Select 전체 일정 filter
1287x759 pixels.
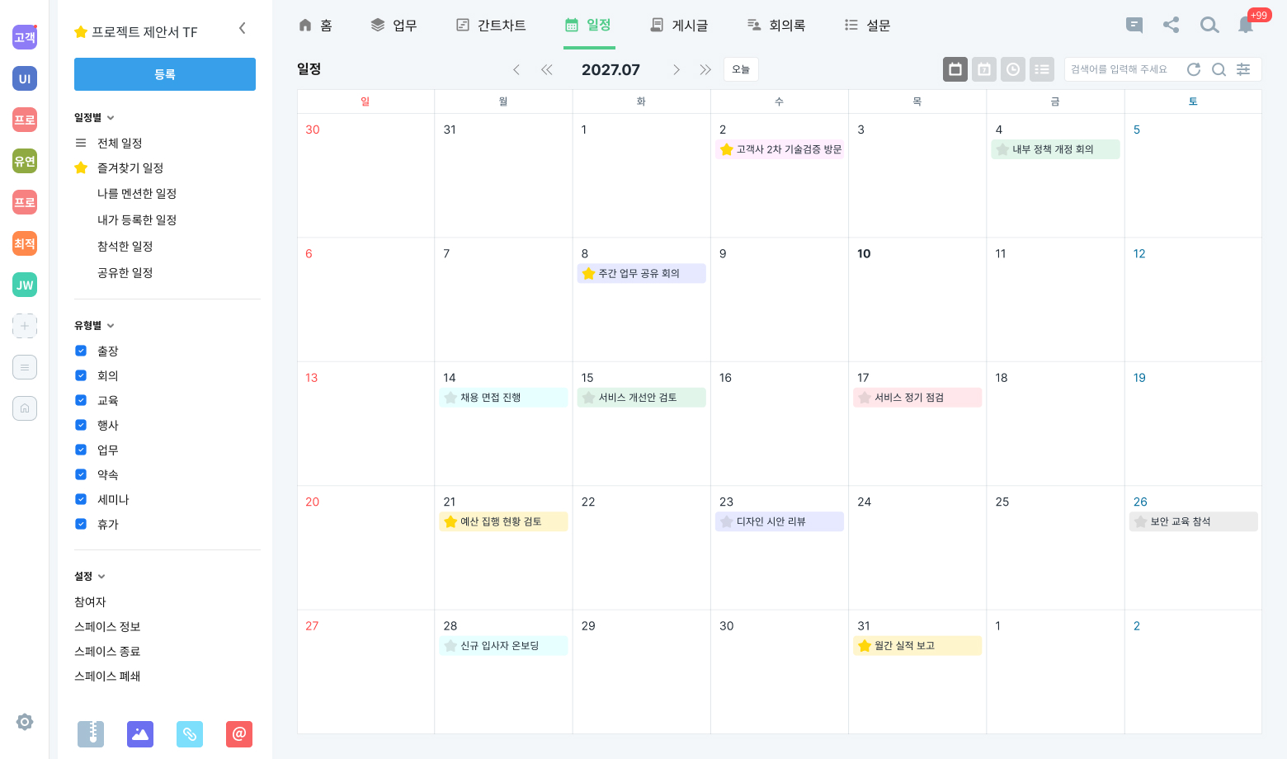pos(120,143)
